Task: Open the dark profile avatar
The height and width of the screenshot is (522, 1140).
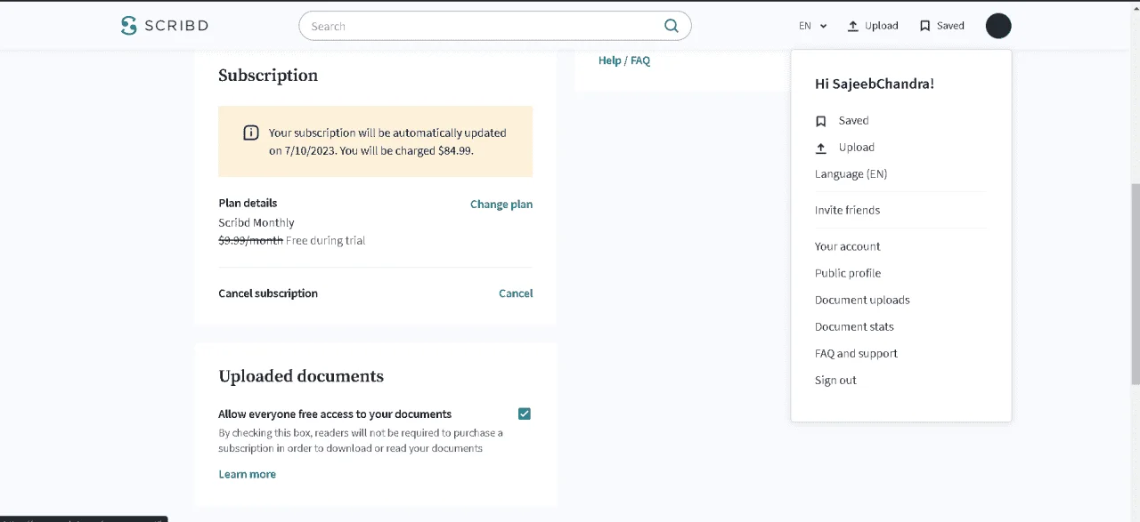Action: pos(998,26)
